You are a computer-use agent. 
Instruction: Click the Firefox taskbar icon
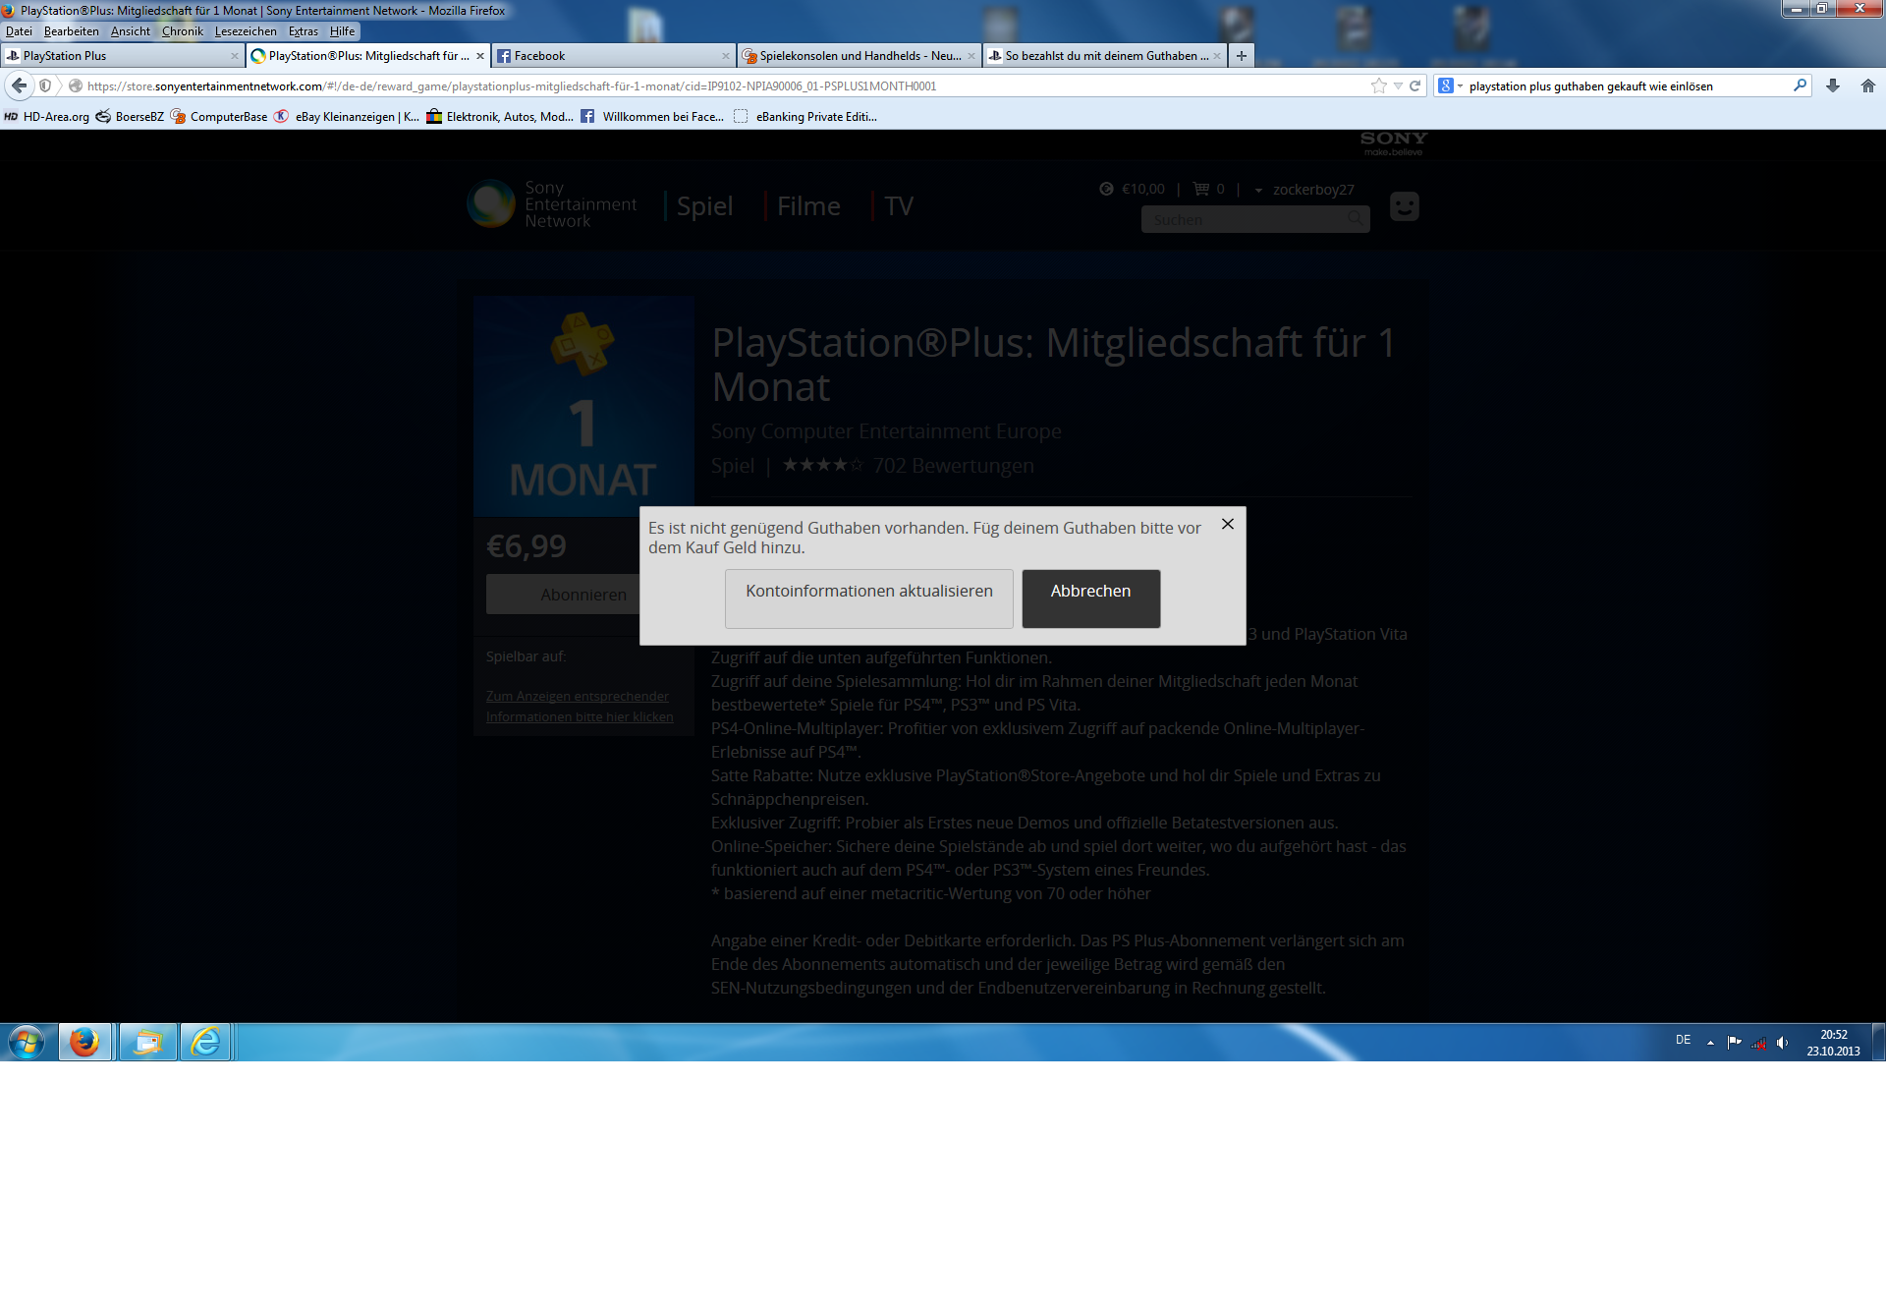click(x=85, y=1042)
